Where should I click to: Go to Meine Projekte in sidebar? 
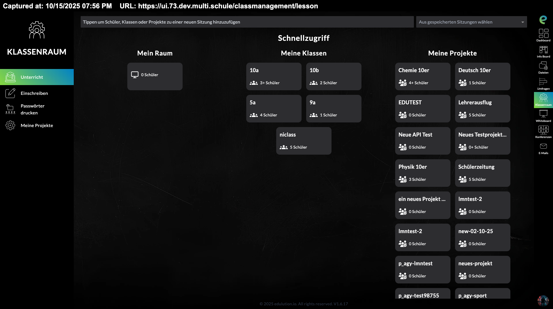pos(37,125)
